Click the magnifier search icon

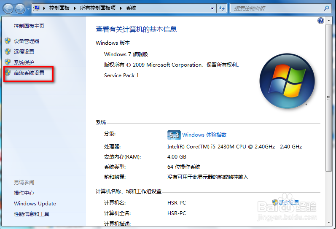pyautogui.click(x=327, y=8)
